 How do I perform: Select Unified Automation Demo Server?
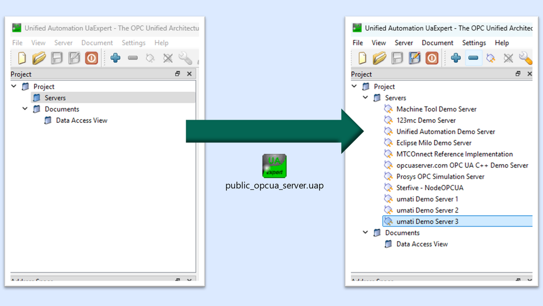point(446,132)
